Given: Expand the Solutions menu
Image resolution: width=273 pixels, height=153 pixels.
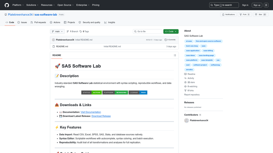Looking at the screenshot, I should coord(32,5).
